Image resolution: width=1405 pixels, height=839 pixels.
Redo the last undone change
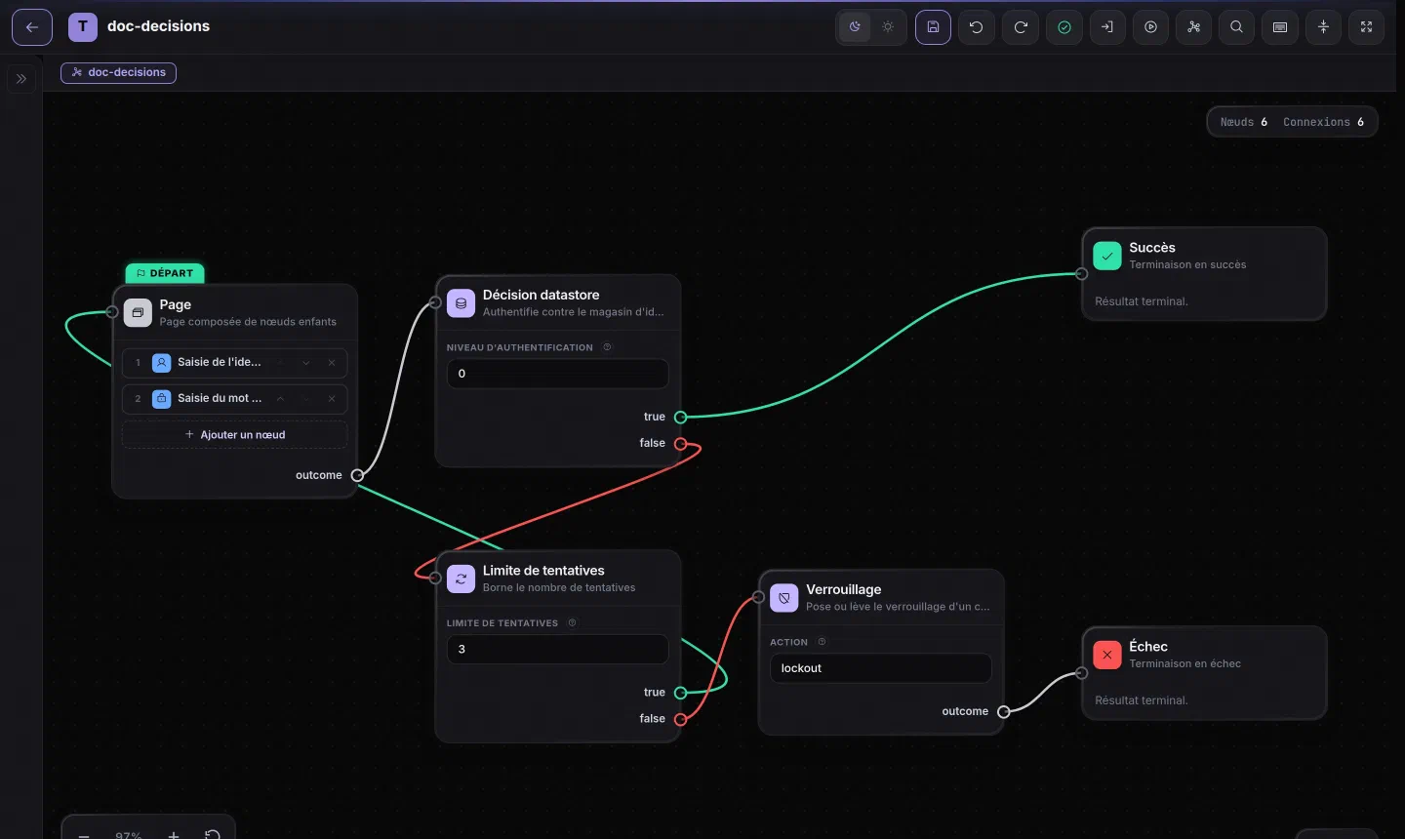click(x=1021, y=27)
